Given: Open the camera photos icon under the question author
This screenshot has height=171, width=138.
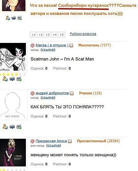Looking at the screenshot, I should pos(14,18).
